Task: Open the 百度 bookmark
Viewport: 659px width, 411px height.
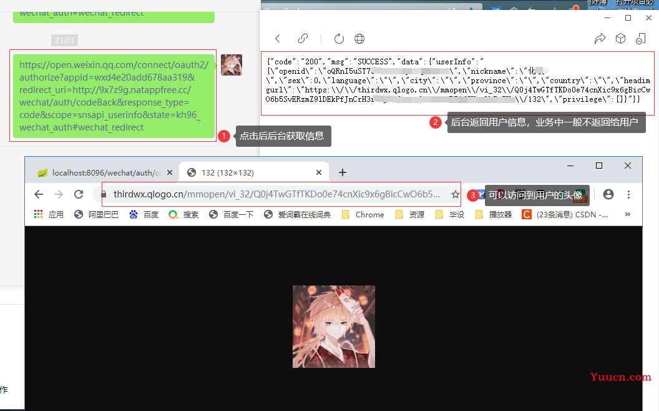Action: [144, 214]
